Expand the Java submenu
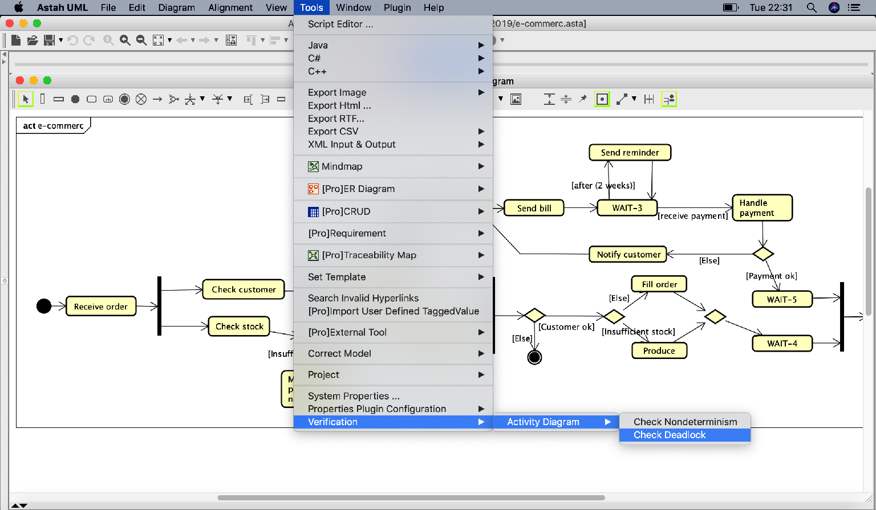Viewport: 876px width, 510px height. point(393,45)
